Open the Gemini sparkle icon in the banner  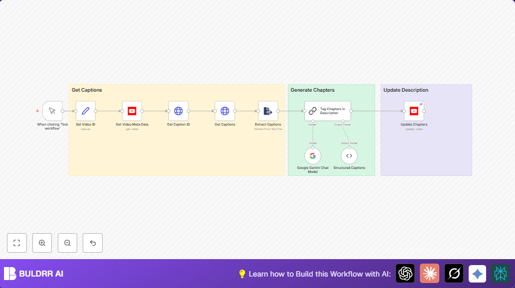[x=477, y=273]
